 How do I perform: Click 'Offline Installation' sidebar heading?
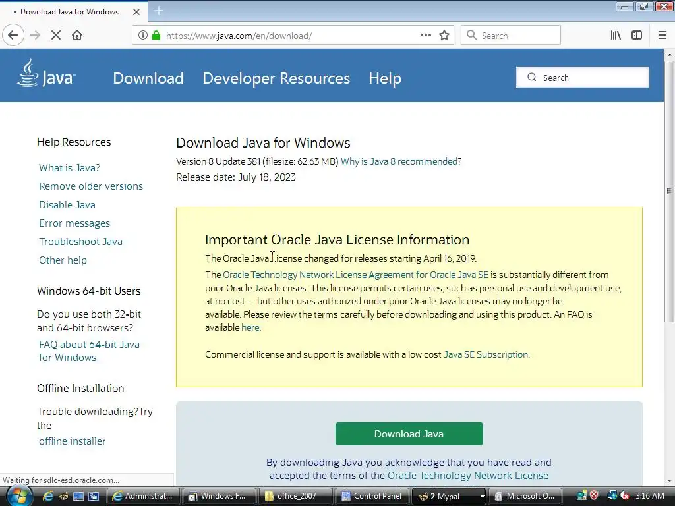point(80,388)
